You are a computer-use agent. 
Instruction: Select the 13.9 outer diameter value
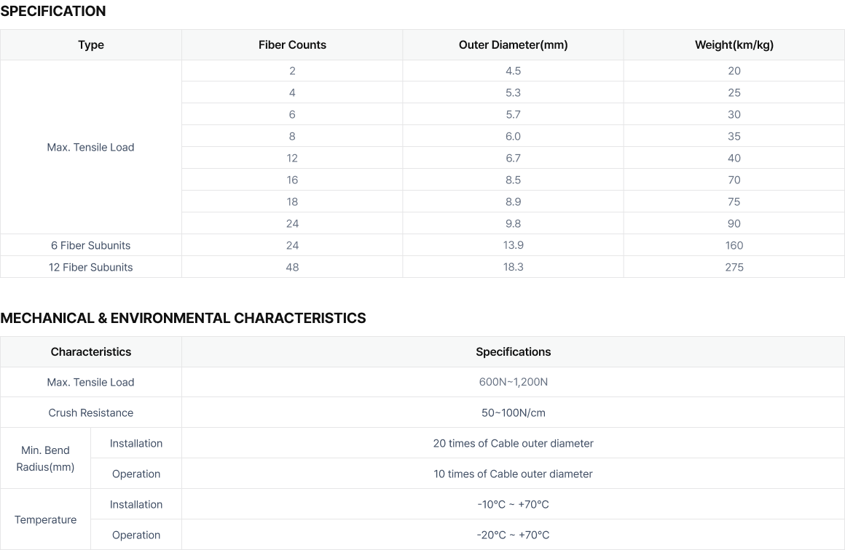513,245
